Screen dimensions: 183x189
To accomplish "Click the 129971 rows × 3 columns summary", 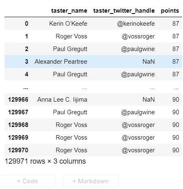I will click(45, 161).
